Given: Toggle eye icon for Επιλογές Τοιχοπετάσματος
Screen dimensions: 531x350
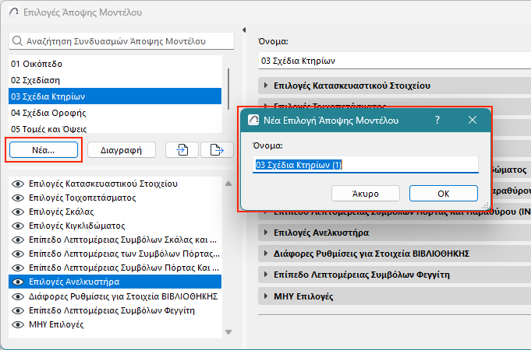Looking at the screenshot, I should click(17, 198).
